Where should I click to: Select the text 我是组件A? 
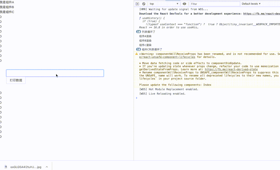(x=7, y=2)
